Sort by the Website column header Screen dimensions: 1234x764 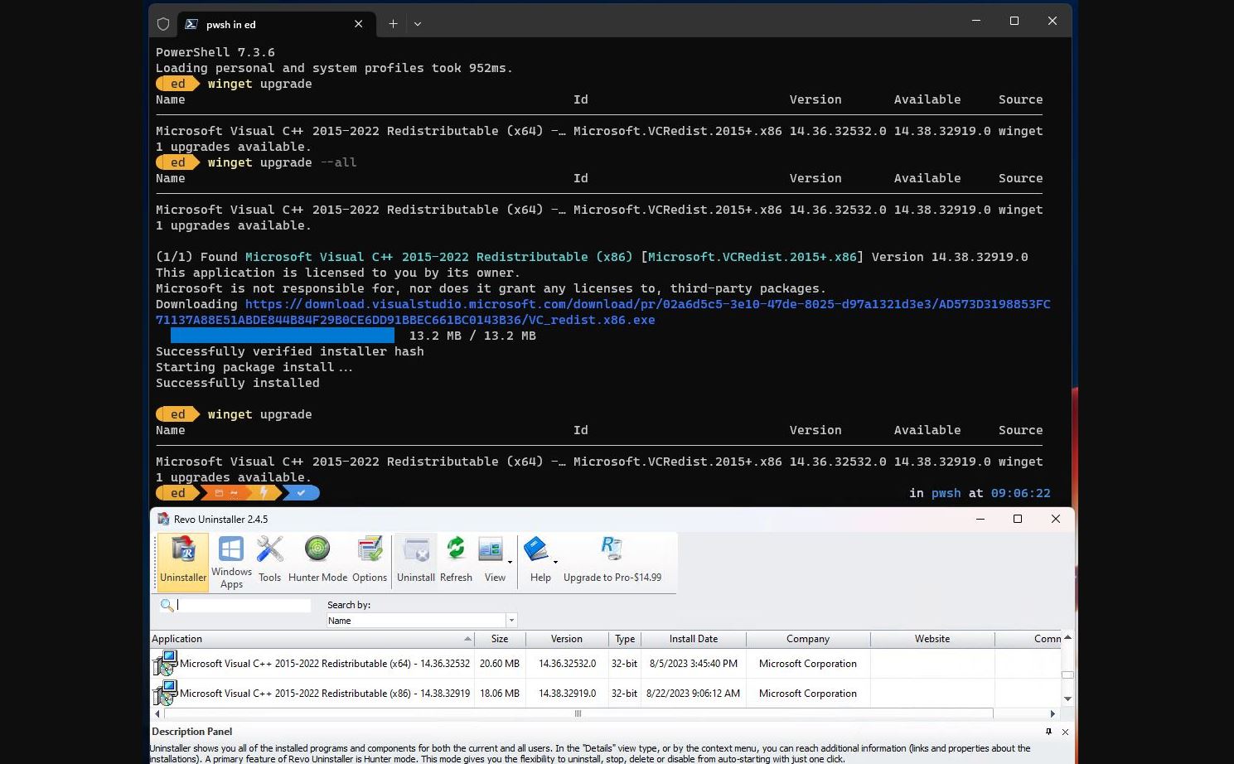[x=932, y=639]
